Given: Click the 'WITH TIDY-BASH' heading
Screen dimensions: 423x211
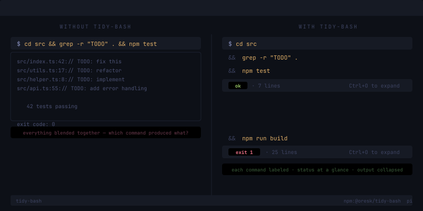Looking at the screenshot, I should [x=328, y=27].
